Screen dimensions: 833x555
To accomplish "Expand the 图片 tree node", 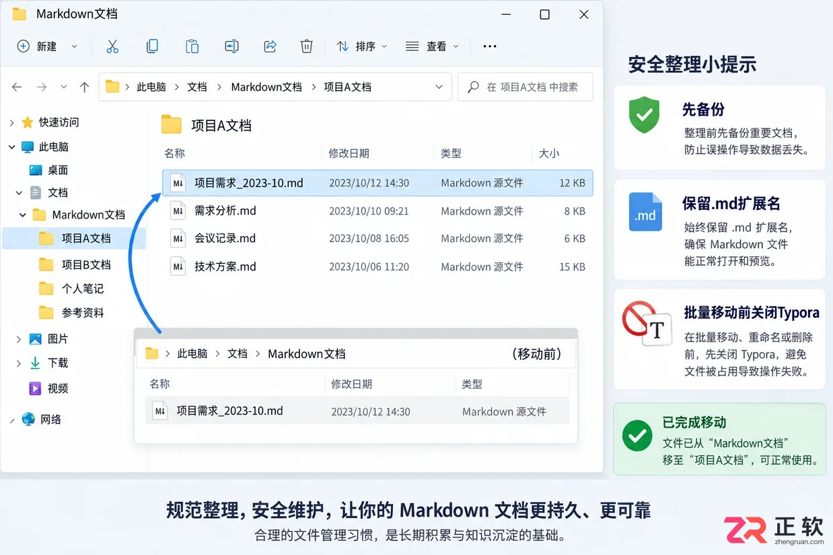I will click(19, 340).
